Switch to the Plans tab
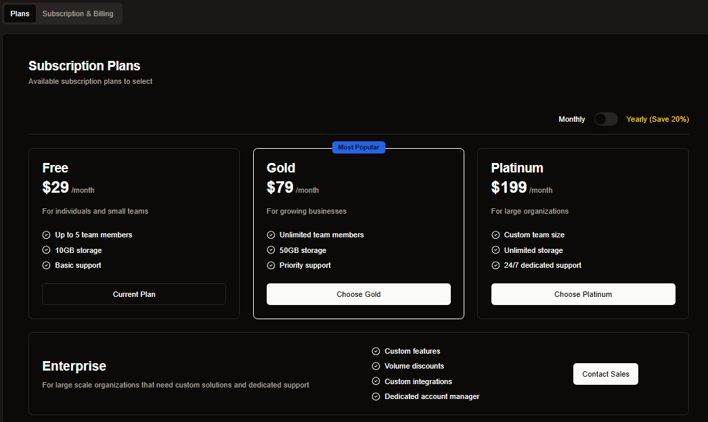Screen dimensions: 708x422 [20, 14]
